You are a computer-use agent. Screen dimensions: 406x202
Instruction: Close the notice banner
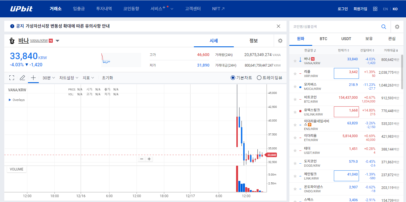pyautogui.click(x=279, y=26)
